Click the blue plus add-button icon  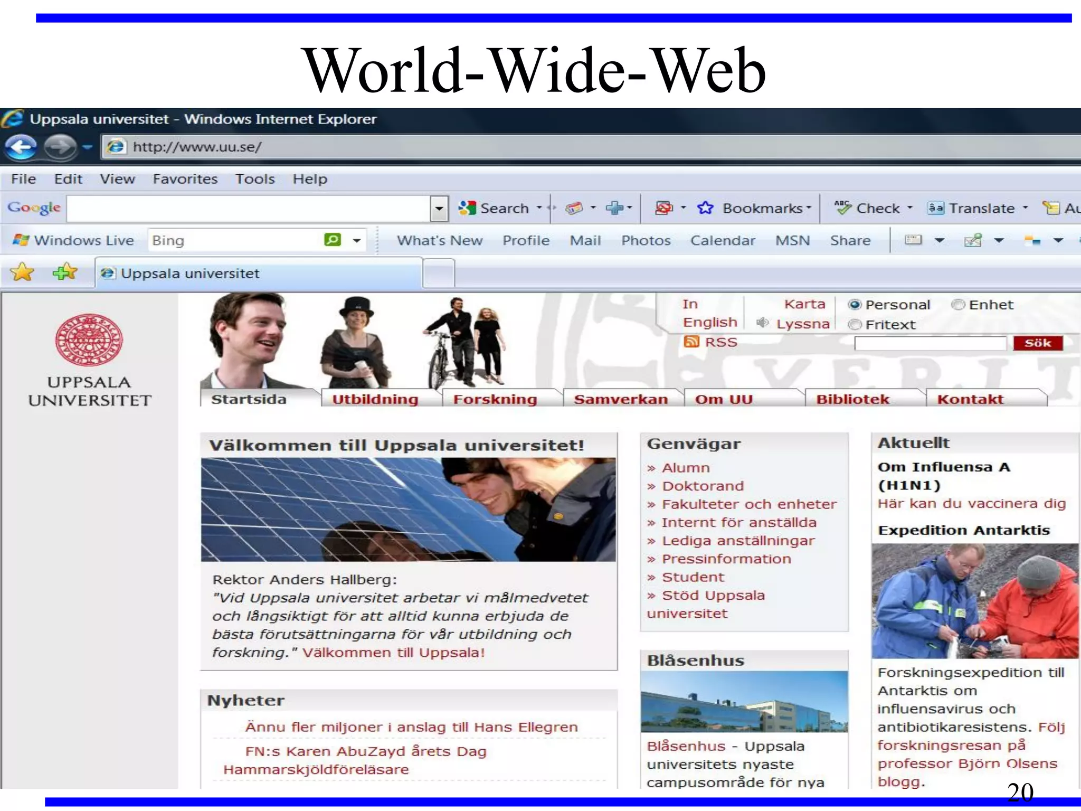[x=614, y=208]
